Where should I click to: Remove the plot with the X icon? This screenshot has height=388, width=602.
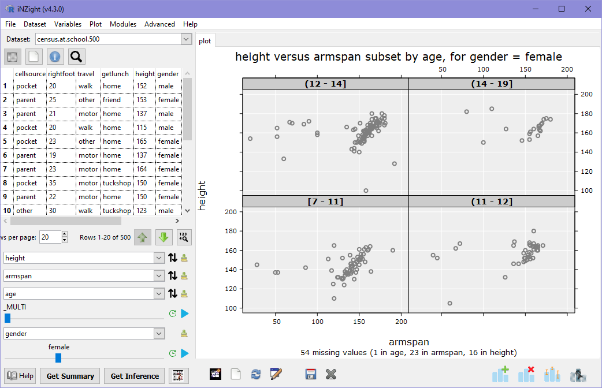(331, 374)
